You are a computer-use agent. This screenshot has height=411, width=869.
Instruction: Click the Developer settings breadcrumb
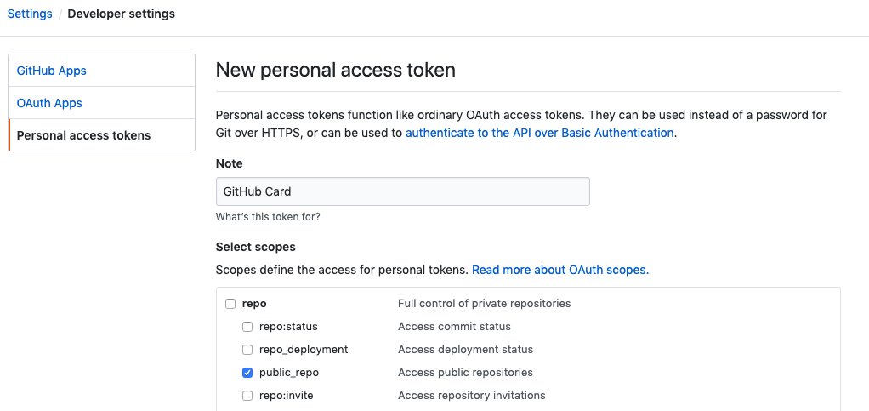click(122, 14)
